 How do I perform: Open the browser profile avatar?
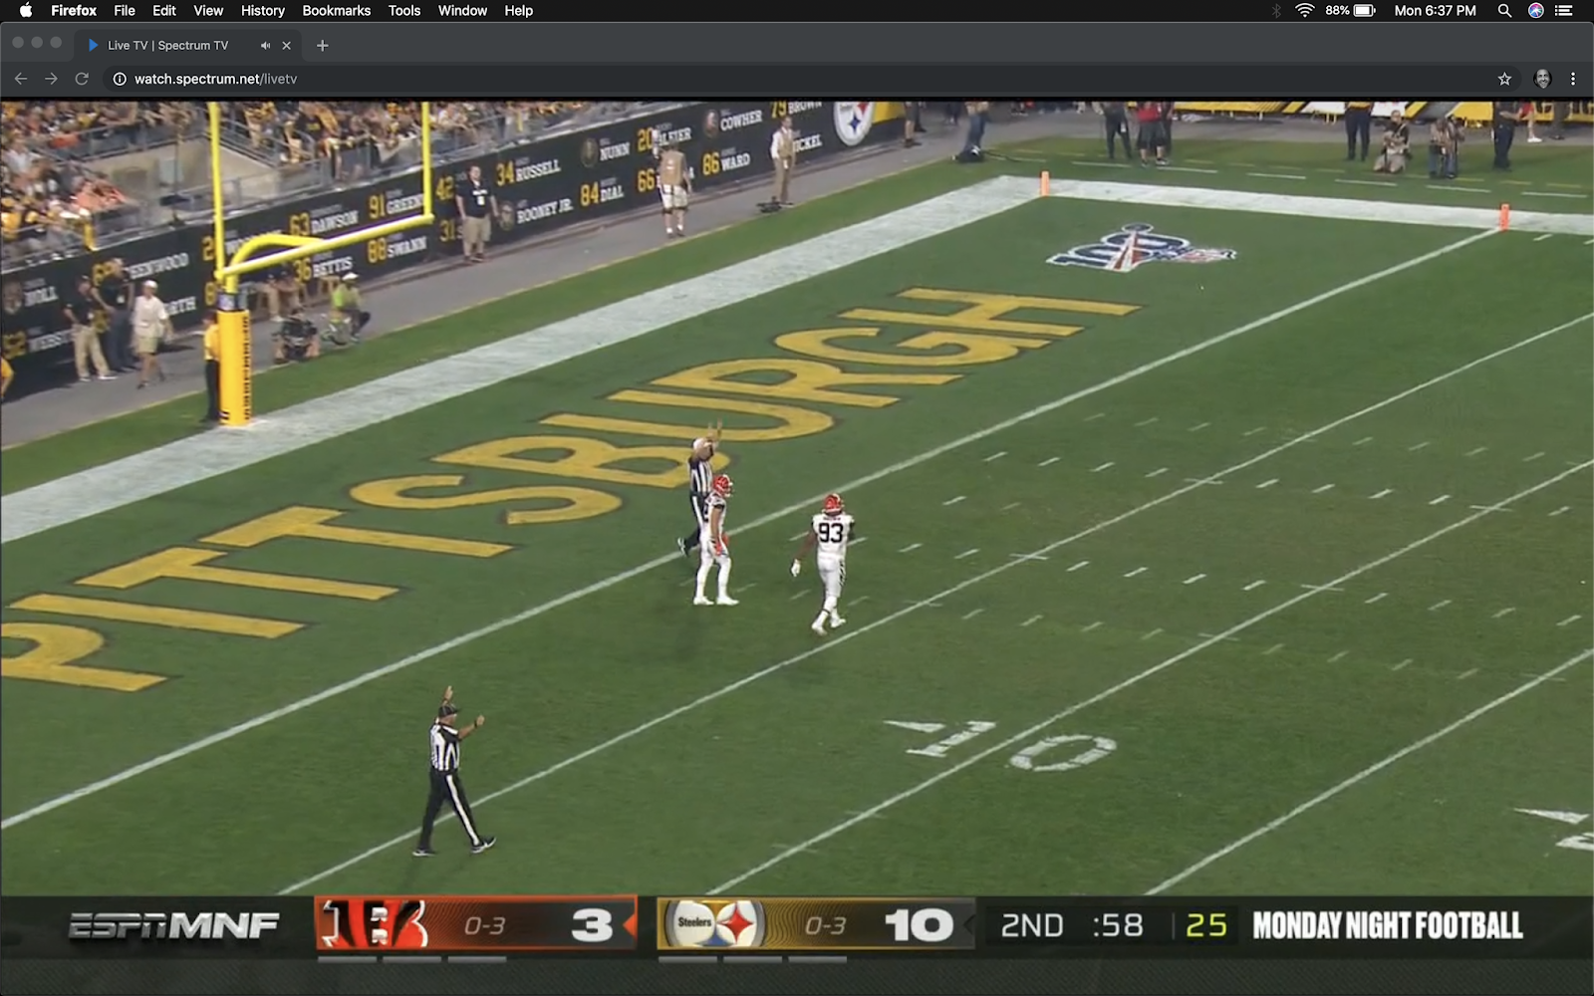point(1541,78)
